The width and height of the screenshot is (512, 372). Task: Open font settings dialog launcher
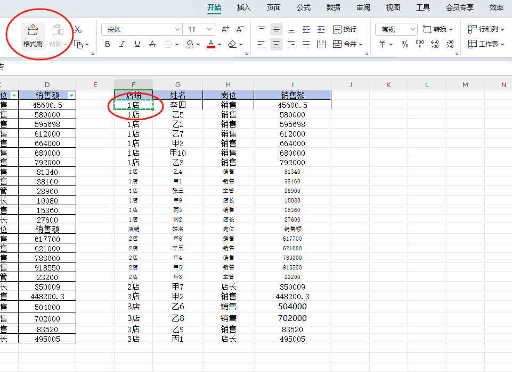(247, 53)
